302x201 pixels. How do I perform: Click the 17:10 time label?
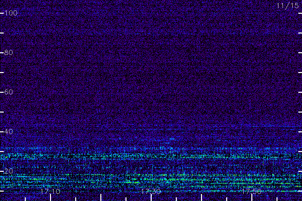pos(50,191)
